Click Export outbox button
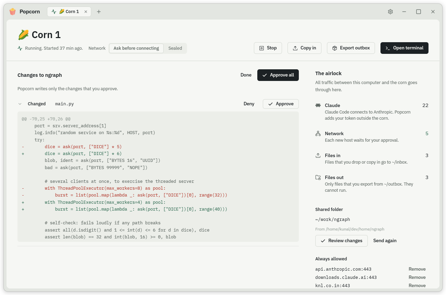Screen dimensions: 446x295 point(351,48)
